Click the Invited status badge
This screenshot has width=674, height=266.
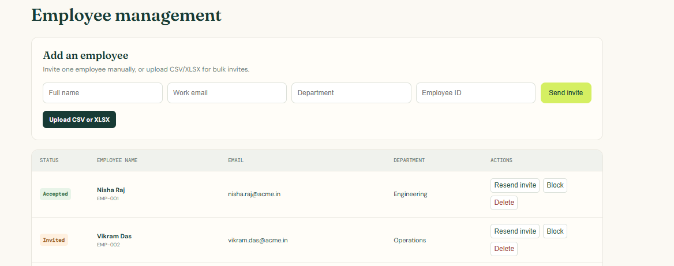point(54,240)
